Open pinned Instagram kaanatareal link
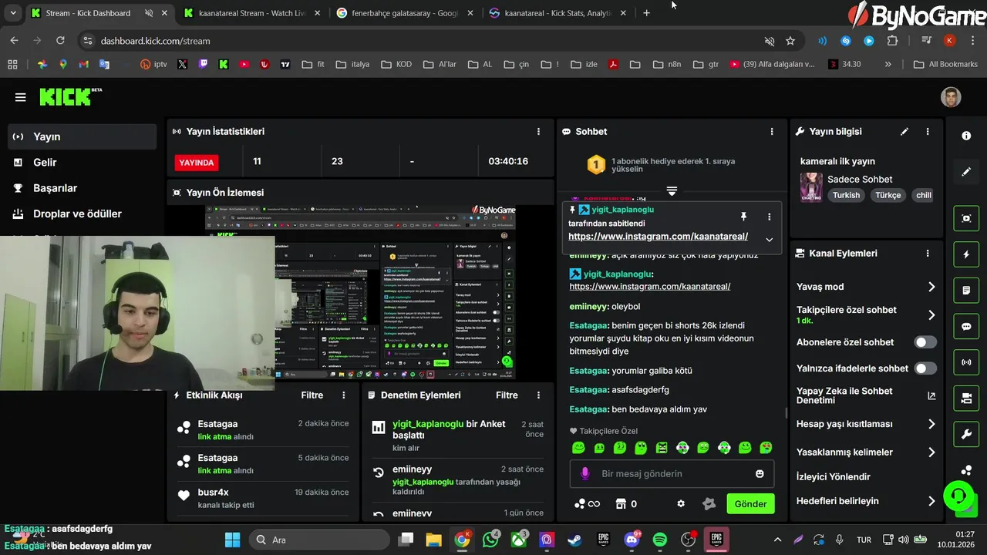The image size is (987, 555). (658, 237)
